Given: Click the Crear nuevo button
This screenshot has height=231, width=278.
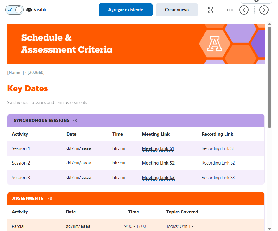Looking at the screenshot, I should (x=177, y=10).
